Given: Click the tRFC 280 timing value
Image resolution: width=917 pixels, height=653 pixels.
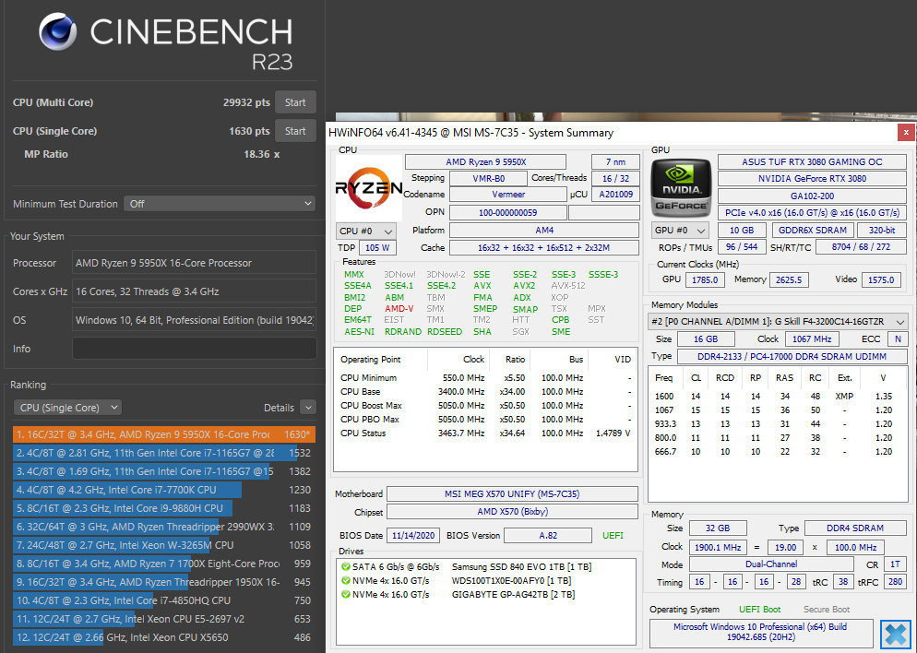Looking at the screenshot, I should [895, 582].
